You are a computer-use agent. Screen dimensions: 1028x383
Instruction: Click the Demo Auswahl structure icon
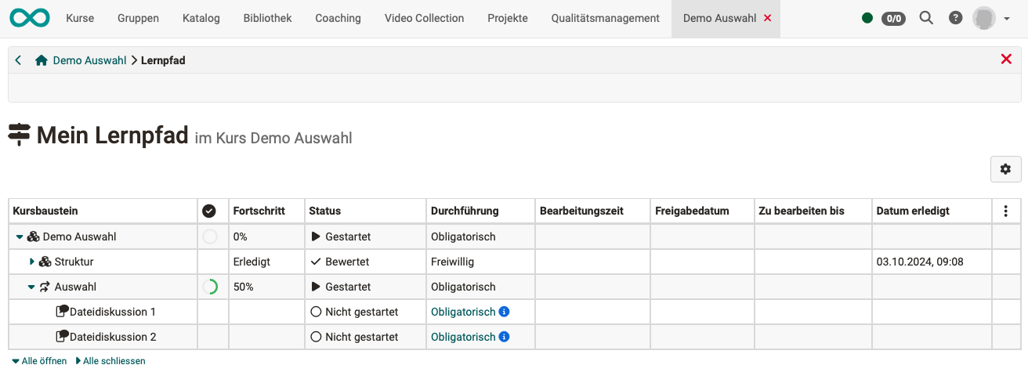[x=33, y=237]
